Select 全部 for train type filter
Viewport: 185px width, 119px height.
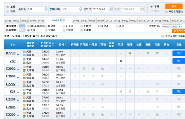click(22, 26)
